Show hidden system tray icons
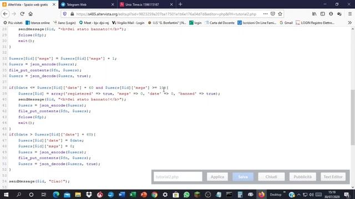This screenshot has width=355, height=199. pos(299,195)
